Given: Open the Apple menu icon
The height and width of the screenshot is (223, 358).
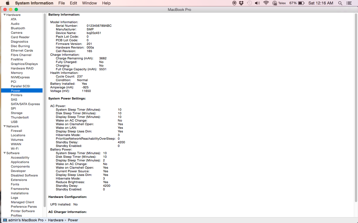Looking at the screenshot, I should pyautogui.click(x=8, y=3).
